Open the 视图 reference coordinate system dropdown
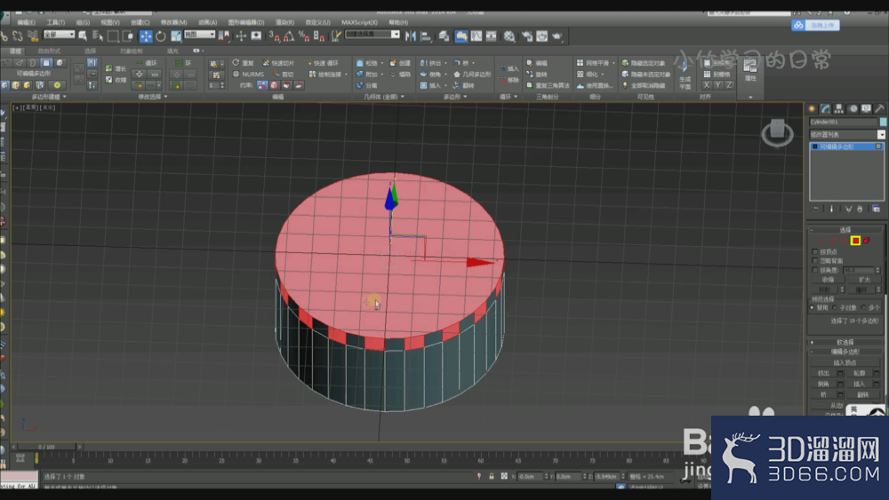The height and width of the screenshot is (500, 889). [x=199, y=35]
